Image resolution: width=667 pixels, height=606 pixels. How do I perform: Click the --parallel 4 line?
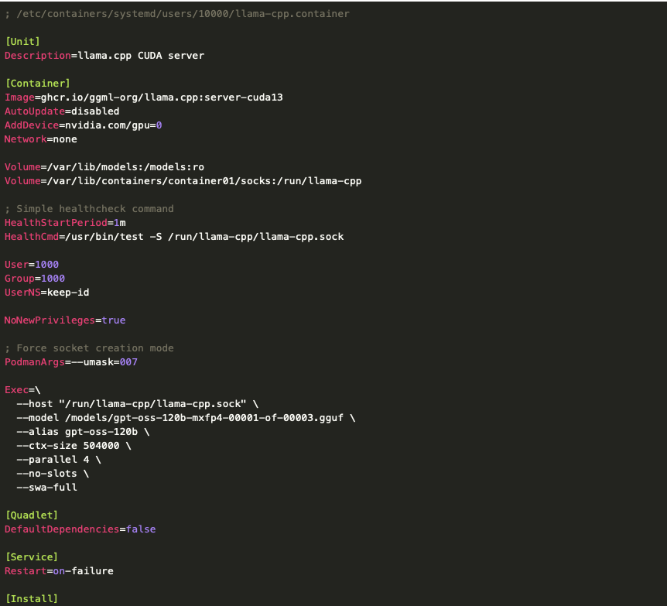[x=59, y=460]
